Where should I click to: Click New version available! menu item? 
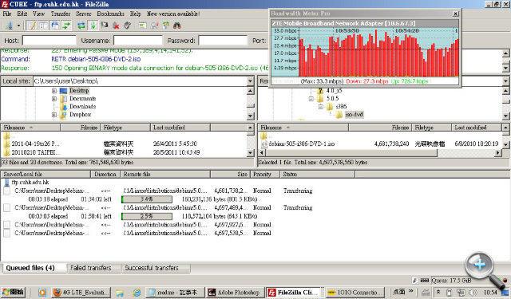[173, 14]
